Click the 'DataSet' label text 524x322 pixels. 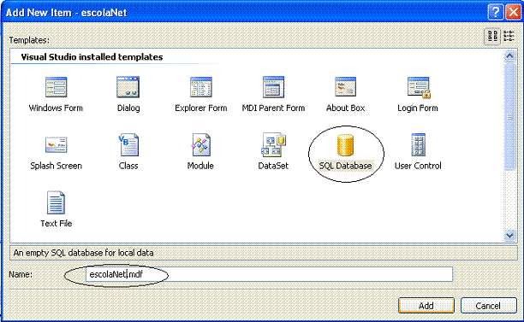(273, 166)
